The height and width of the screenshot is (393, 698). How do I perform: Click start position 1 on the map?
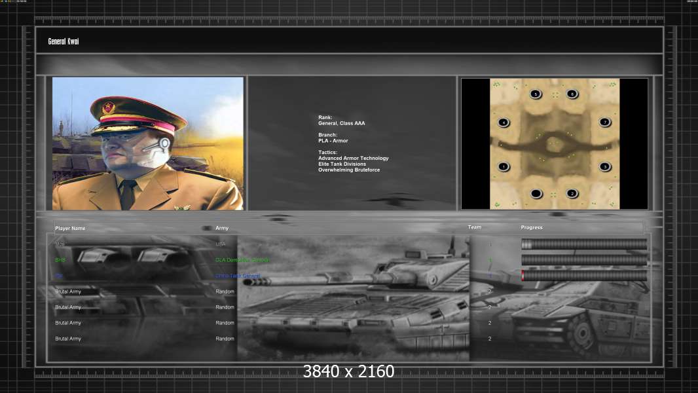(x=504, y=167)
